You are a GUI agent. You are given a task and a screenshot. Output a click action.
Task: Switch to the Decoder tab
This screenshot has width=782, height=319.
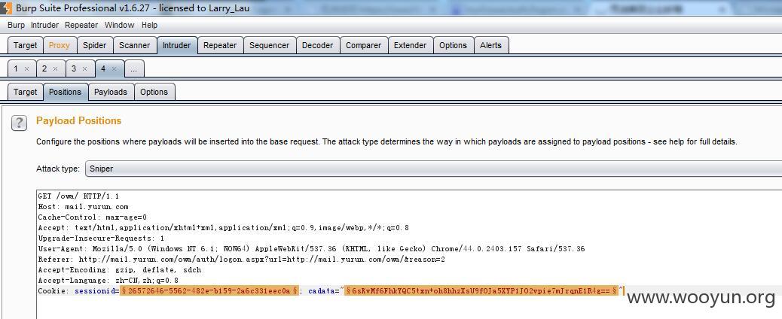[318, 45]
